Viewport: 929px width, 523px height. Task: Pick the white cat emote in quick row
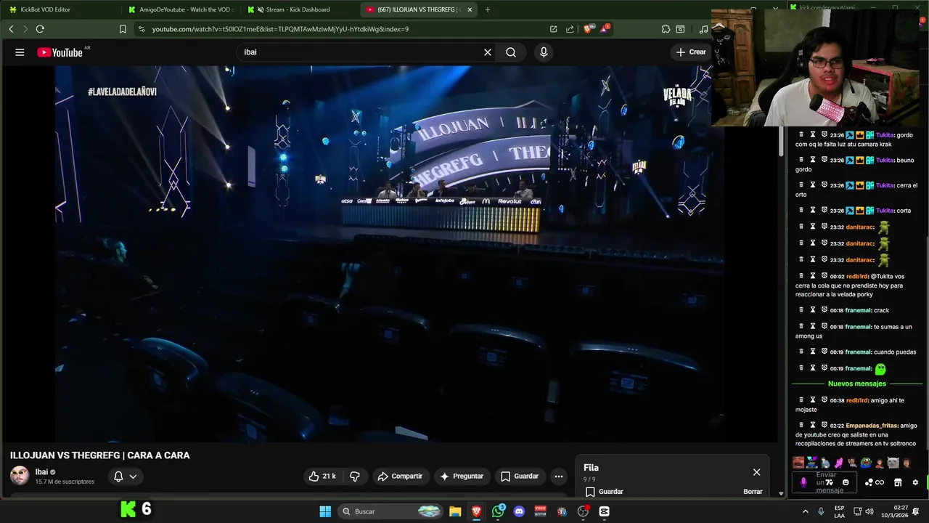click(x=893, y=463)
